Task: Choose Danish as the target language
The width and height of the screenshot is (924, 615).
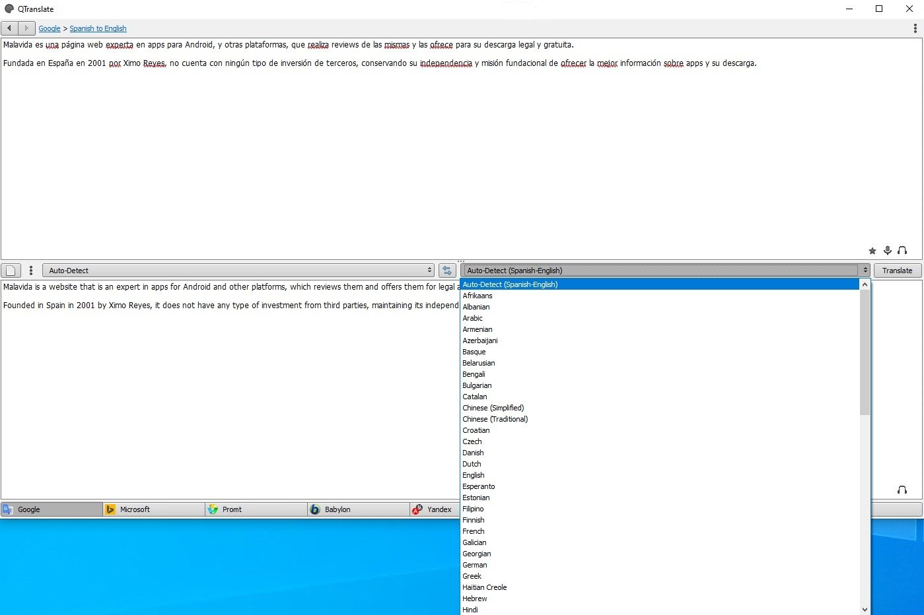Action: coord(660,453)
